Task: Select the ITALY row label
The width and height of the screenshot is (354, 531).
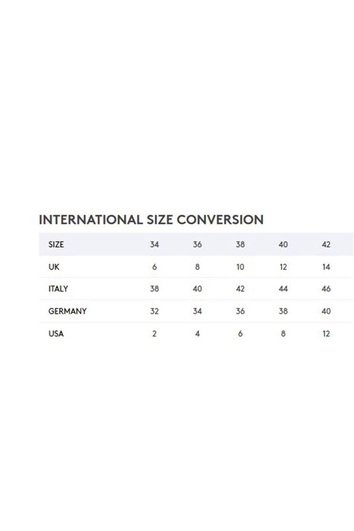Action: point(58,289)
